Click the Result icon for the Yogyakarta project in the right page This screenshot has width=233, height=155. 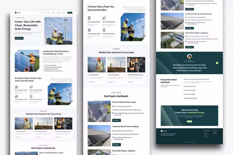coord(186,42)
